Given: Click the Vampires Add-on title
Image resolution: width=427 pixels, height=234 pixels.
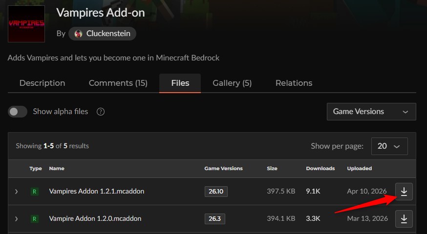Looking at the screenshot, I should coord(101,13).
